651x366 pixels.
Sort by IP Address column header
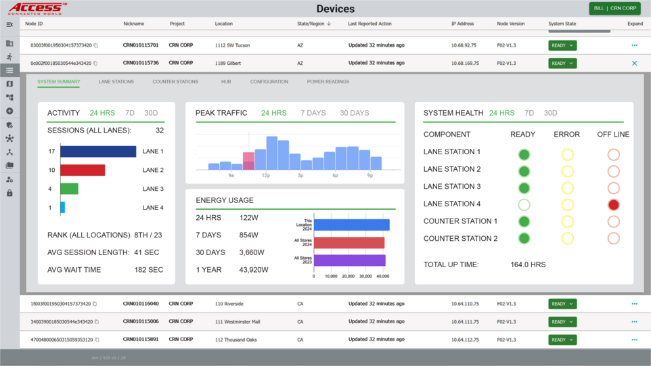[x=462, y=24]
